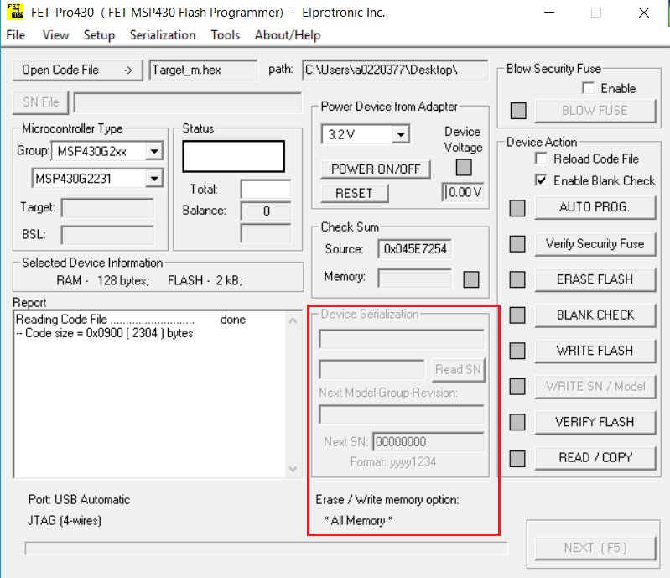The image size is (670, 578).
Task: Minimize the FET-Pro430 window
Action: (549, 13)
